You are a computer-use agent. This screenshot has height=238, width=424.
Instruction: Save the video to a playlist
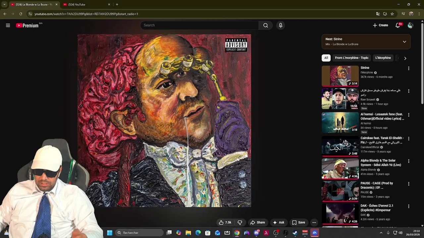(298, 222)
